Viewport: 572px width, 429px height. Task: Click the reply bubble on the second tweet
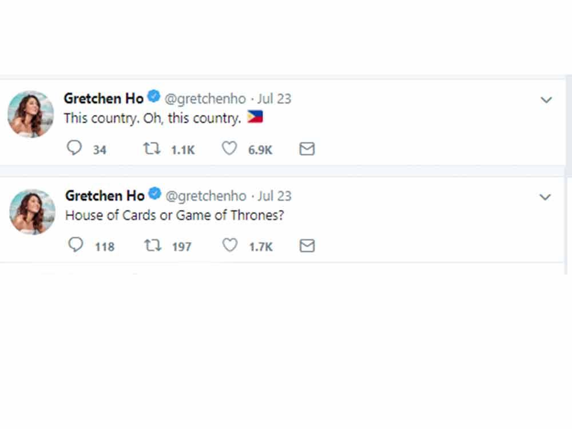tap(75, 245)
